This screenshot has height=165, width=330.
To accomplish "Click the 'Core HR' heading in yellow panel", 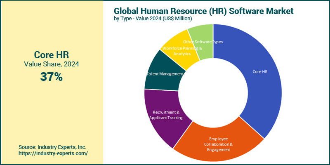I will (x=51, y=55).
